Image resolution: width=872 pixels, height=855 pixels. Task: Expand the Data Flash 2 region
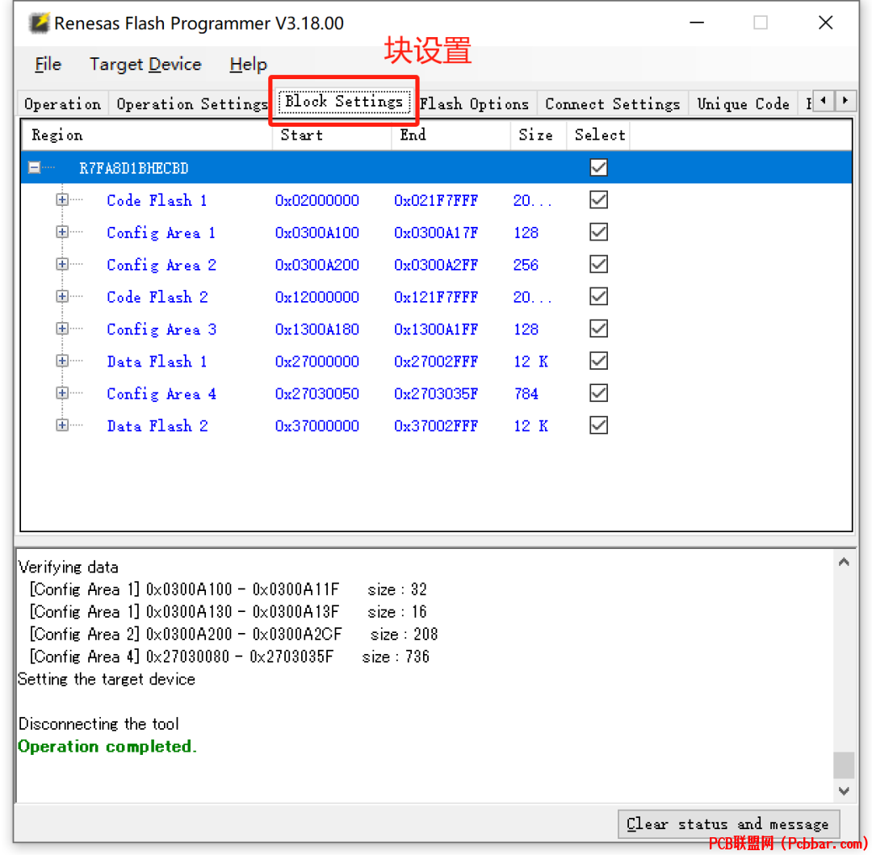(62, 425)
